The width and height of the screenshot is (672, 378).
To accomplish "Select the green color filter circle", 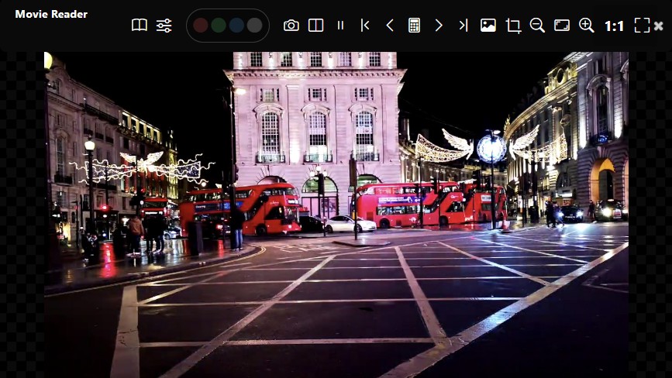I will (219, 26).
